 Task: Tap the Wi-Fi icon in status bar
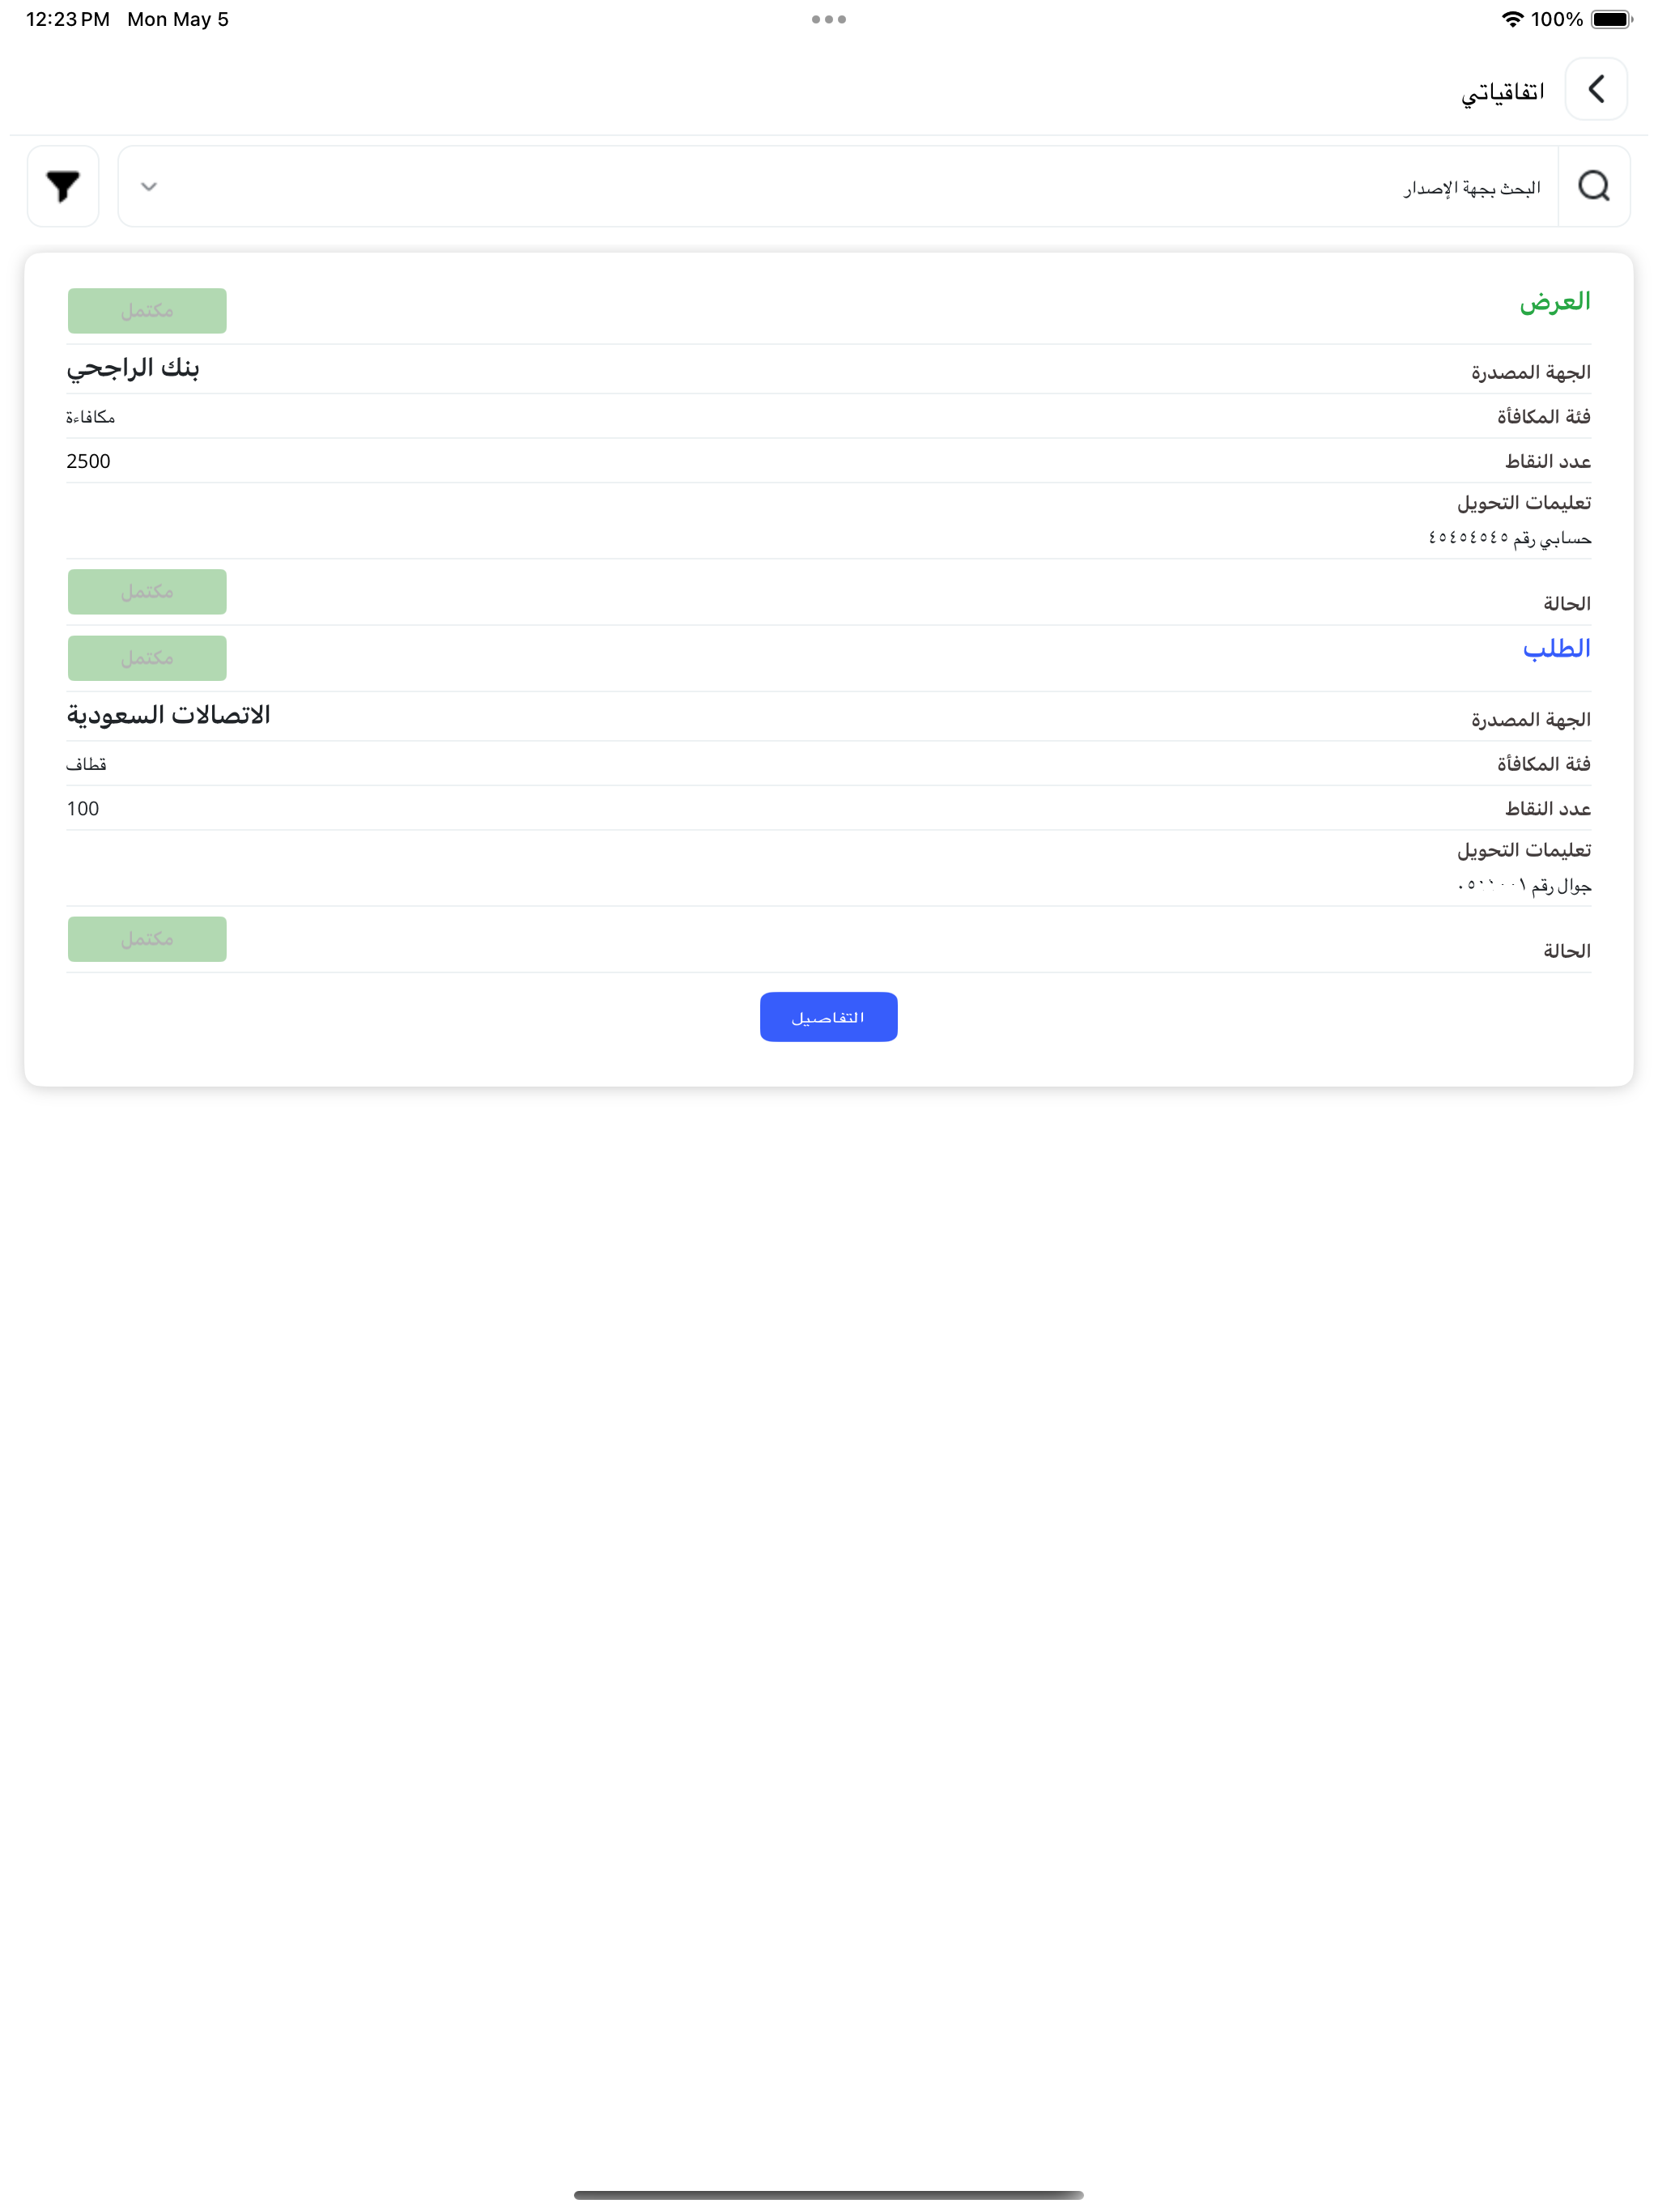[1512, 19]
